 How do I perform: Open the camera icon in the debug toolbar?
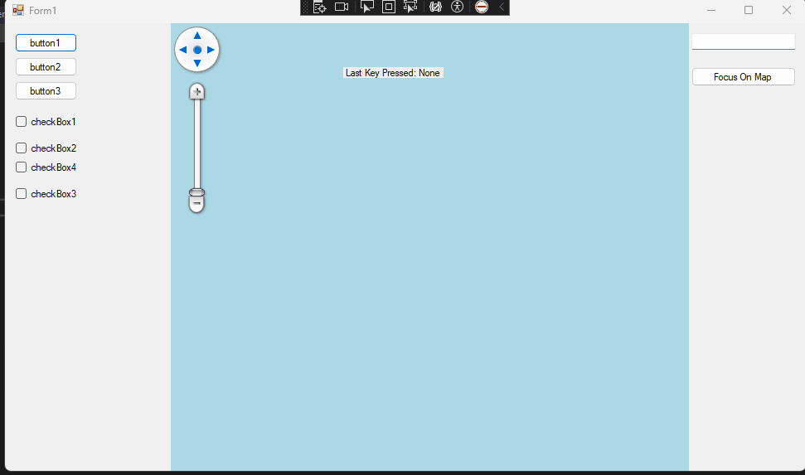point(342,7)
